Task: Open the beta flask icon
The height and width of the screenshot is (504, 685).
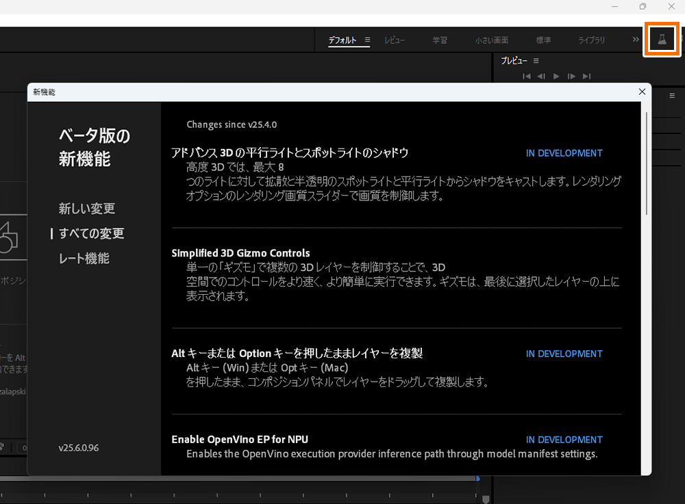Action: [662, 40]
